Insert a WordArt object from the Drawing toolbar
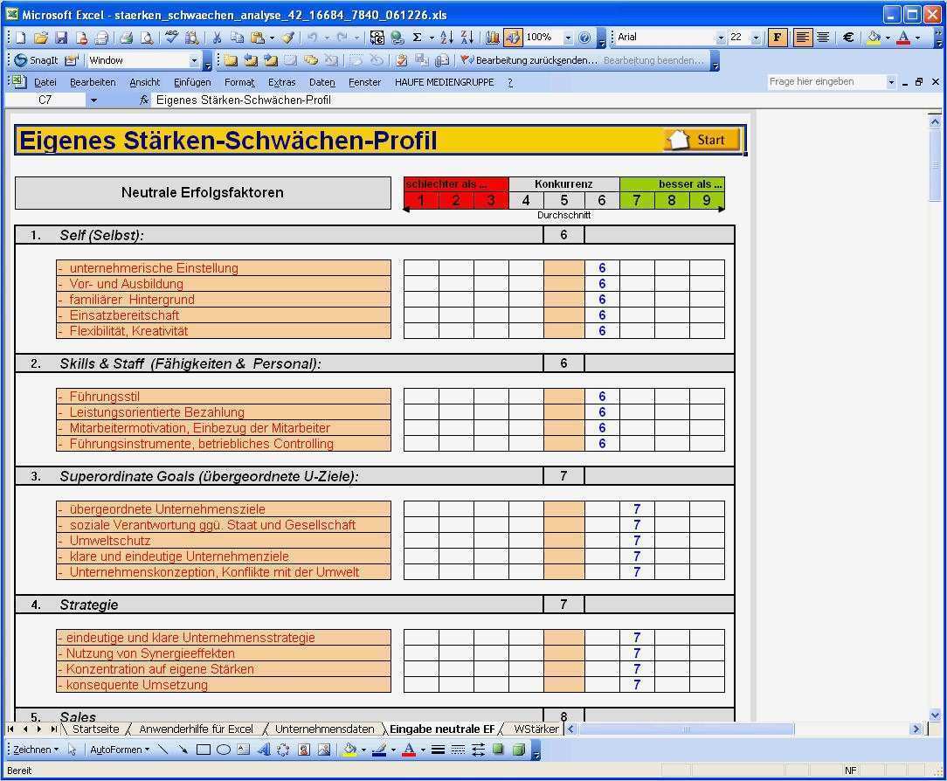The height and width of the screenshot is (781, 947). [265, 749]
